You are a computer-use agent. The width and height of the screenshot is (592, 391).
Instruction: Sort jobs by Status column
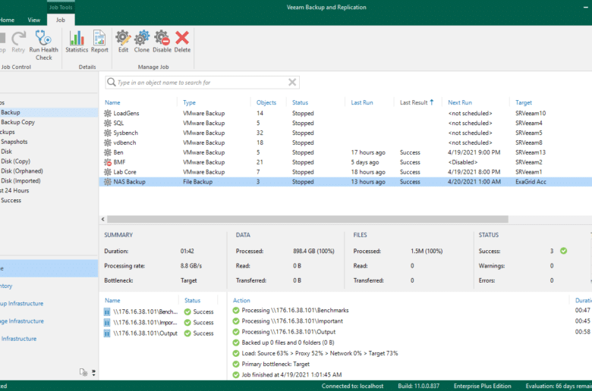(300, 102)
